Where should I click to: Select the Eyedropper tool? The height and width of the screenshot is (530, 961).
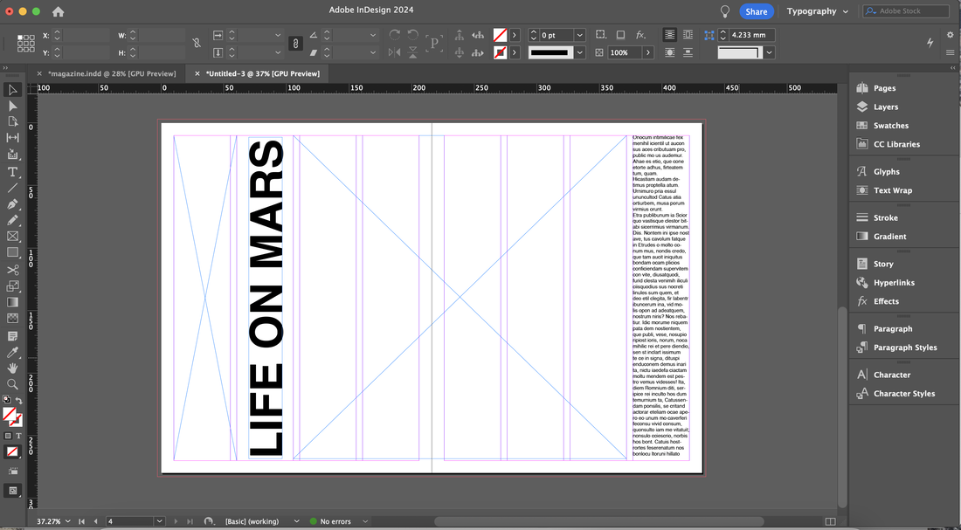click(x=12, y=352)
